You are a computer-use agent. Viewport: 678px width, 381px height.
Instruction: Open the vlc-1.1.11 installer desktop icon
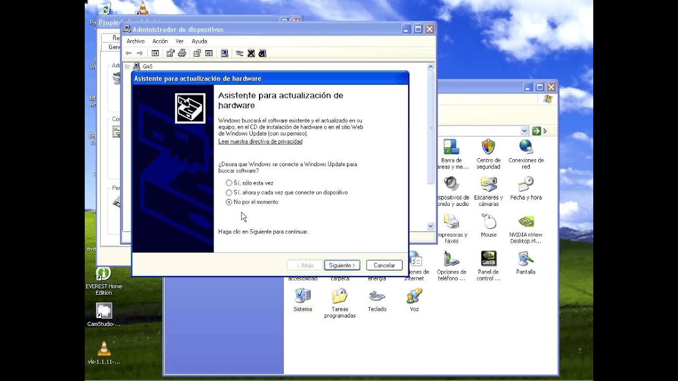[104, 352]
